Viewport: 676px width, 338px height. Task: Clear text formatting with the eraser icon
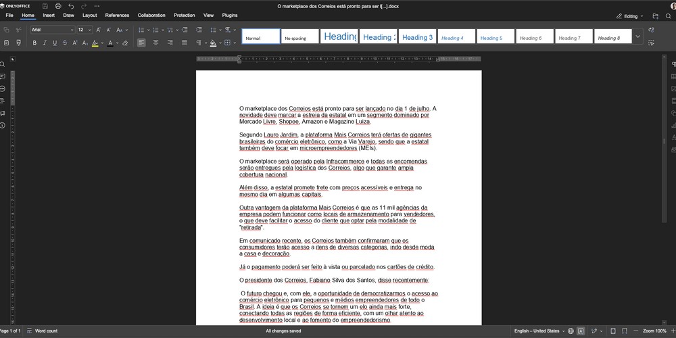125,43
